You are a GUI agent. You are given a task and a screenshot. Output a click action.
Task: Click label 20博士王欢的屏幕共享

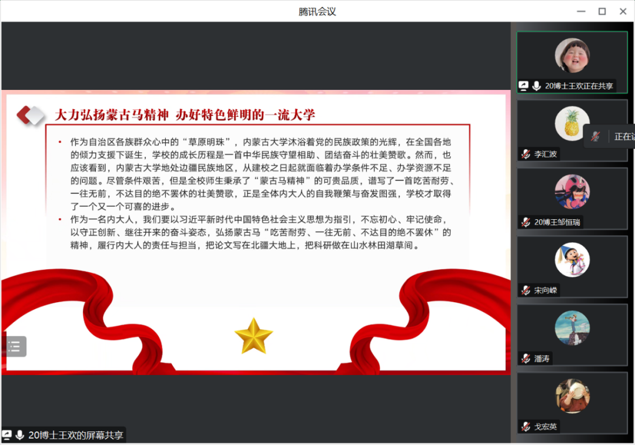point(76,435)
